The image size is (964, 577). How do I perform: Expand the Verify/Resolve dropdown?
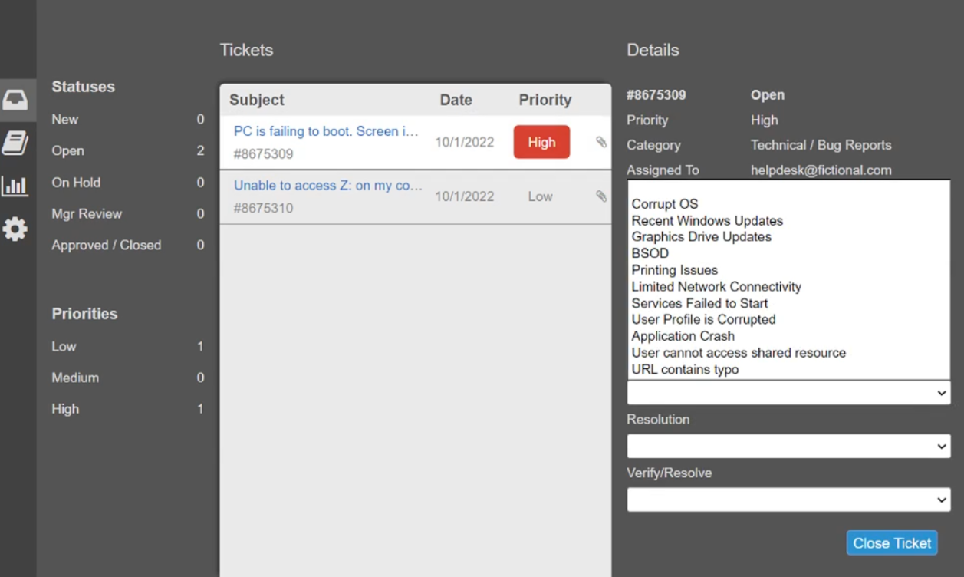click(788, 500)
